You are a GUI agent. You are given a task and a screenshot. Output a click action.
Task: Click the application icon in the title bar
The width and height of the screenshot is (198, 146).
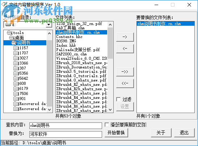[4, 5]
